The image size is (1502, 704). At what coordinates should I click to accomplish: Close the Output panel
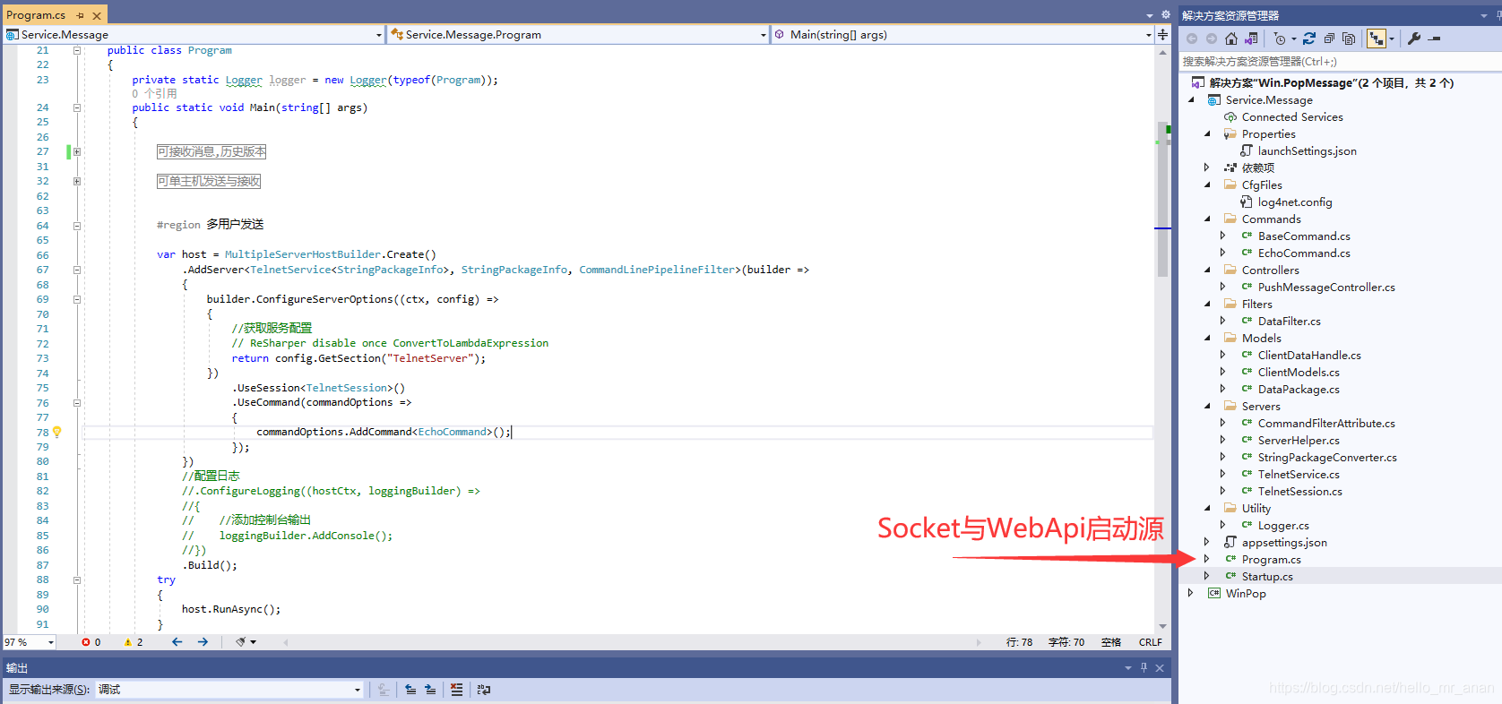tap(1160, 668)
